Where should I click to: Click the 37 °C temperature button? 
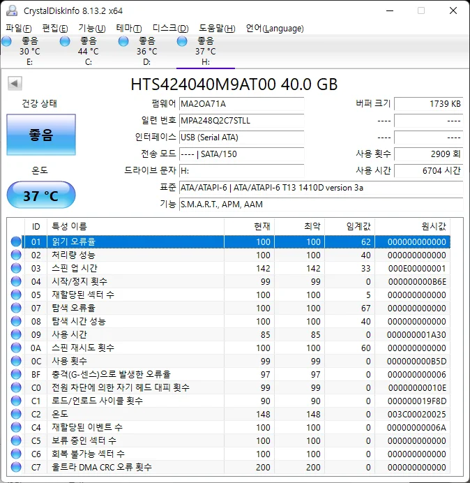[x=41, y=195]
